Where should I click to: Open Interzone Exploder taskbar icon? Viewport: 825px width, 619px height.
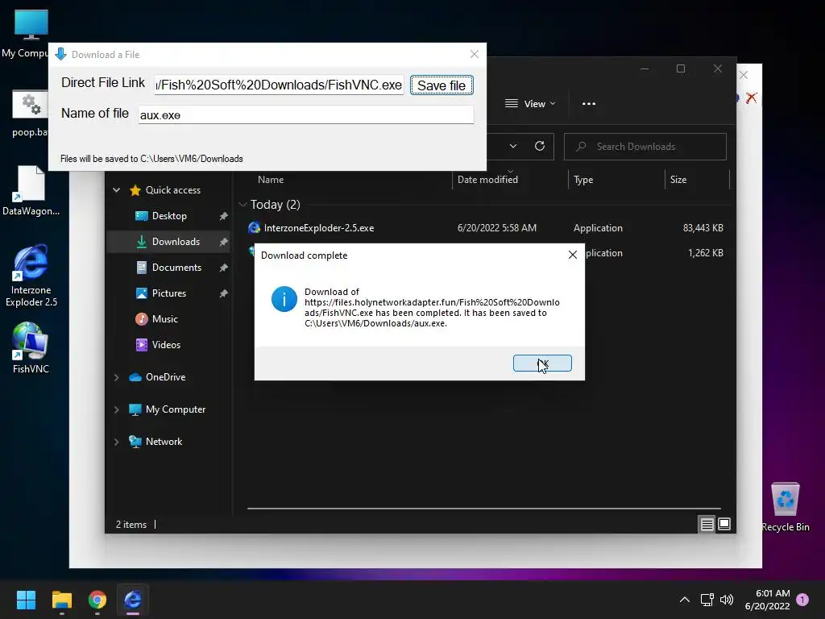[x=133, y=600]
